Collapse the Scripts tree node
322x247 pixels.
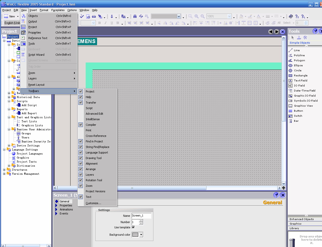click(x=9, y=101)
